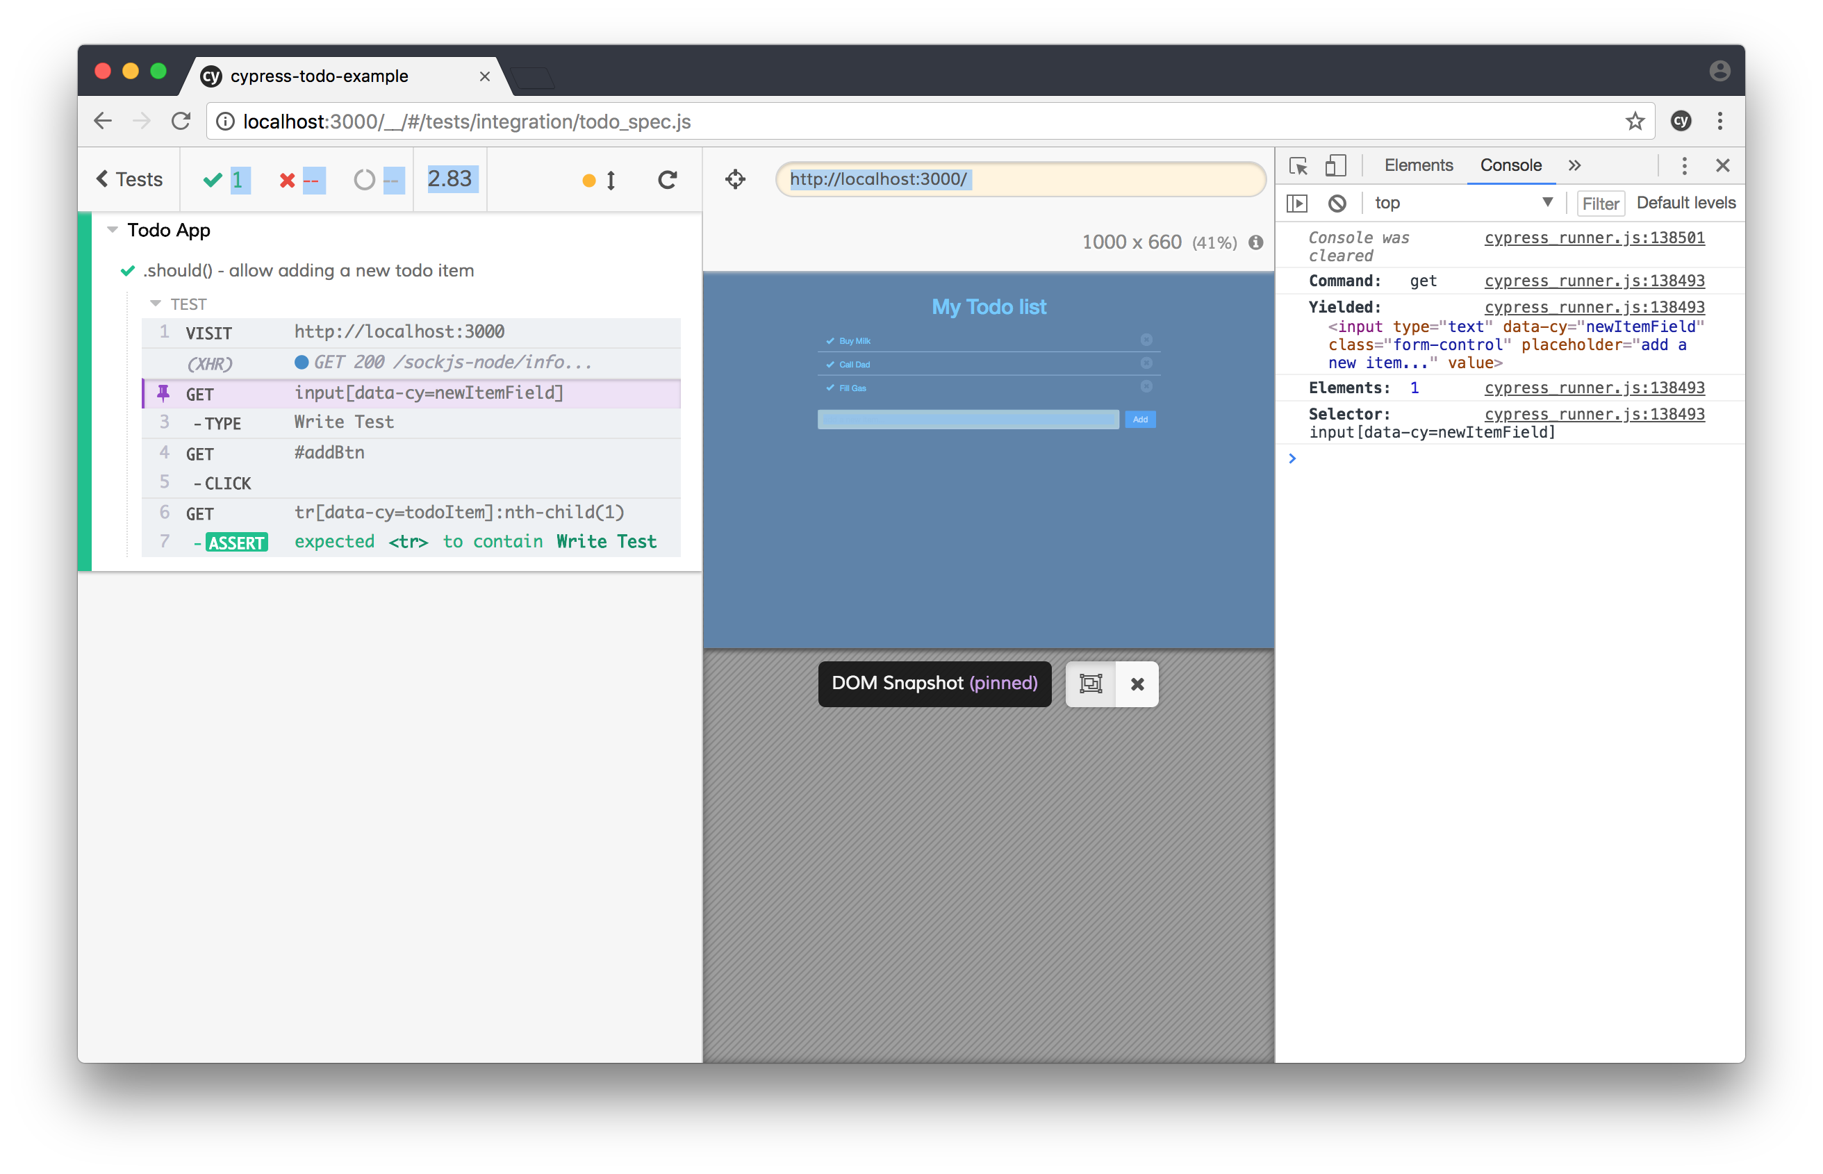Click the rerun tests reload icon
Screen dimensions: 1823x1174
click(x=667, y=179)
